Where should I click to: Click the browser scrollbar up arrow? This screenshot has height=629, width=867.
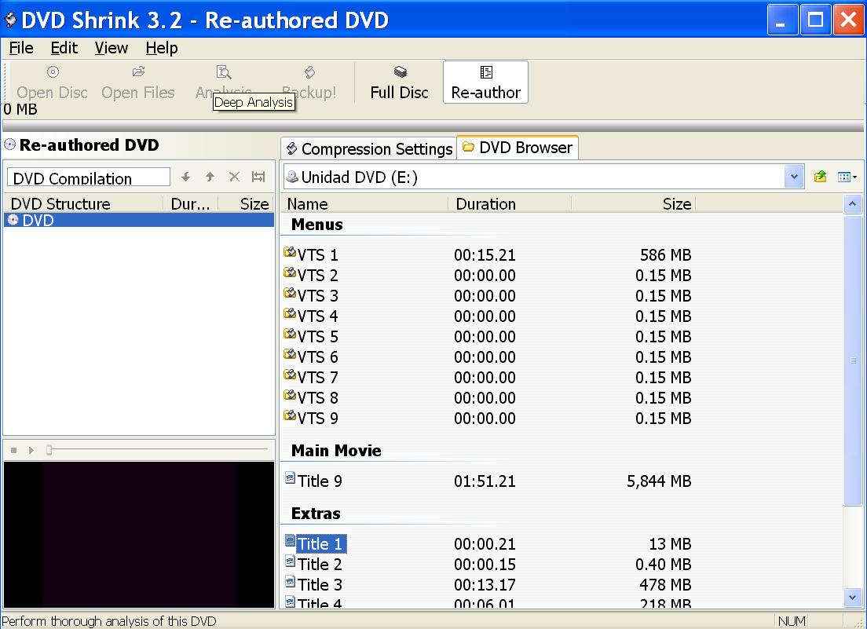point(852,204)
